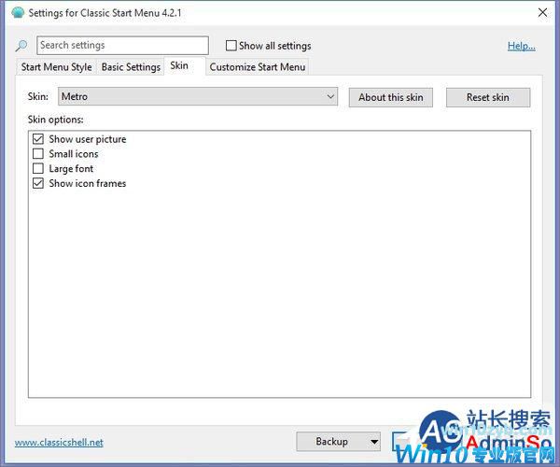
Task: Switch to the Start Menu Style tab
Action: coord(56,67)
